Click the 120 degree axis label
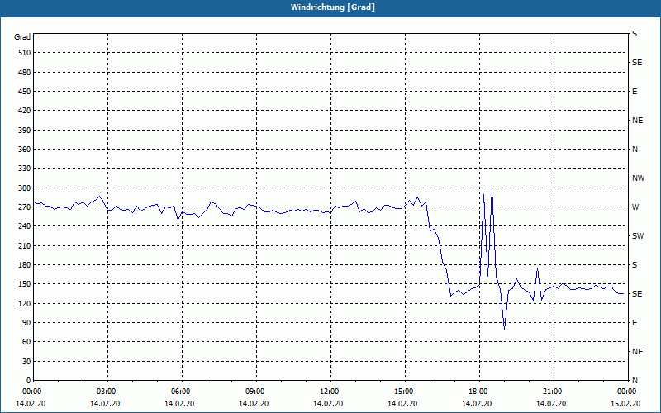 pos(25,303)
